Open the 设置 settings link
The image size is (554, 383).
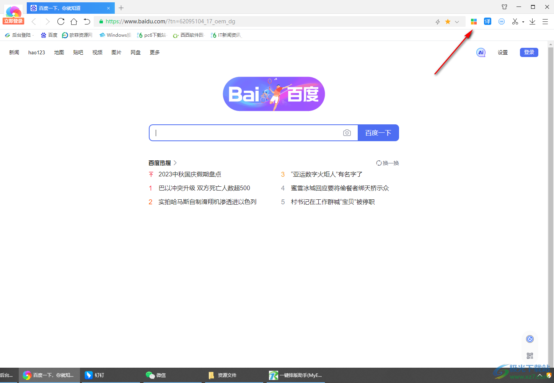pos(503,52)
